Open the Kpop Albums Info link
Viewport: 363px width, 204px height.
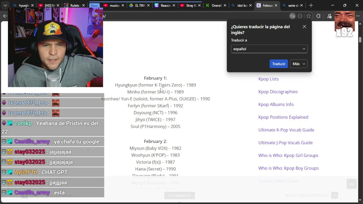[x=276, y=104]
